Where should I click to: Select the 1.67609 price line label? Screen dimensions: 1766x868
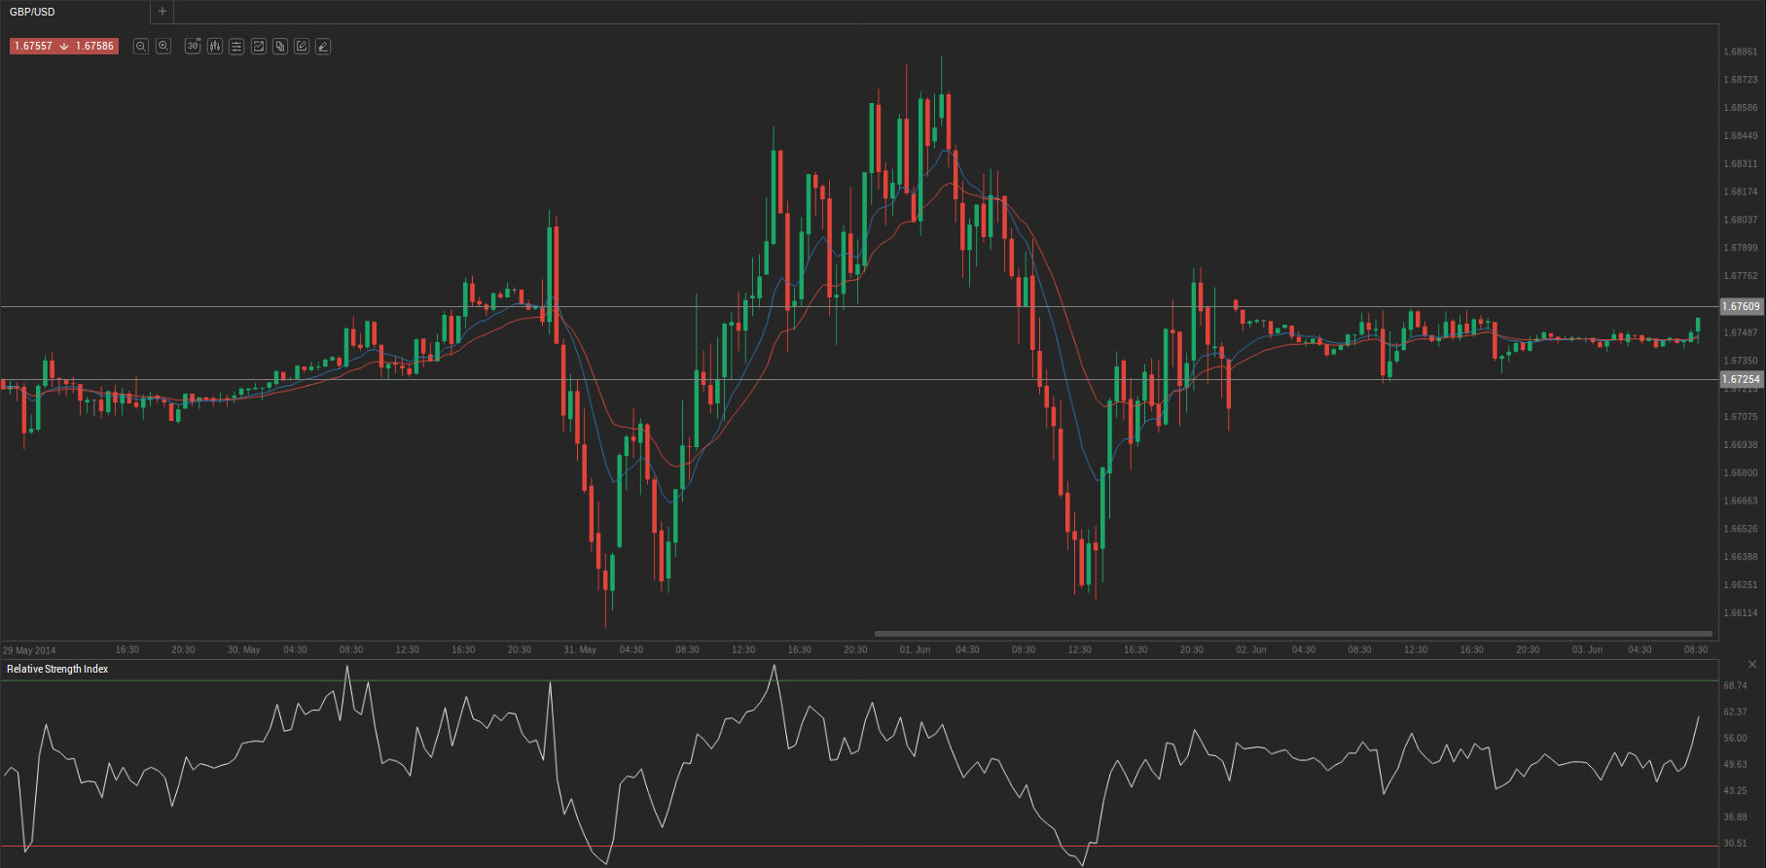pyautogui.click(x=1741, y=306)
